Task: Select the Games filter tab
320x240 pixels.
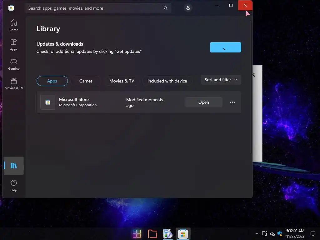Action: tap(86, 81)
